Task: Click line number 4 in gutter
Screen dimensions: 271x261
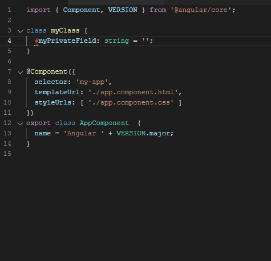Action: [9, 41]
